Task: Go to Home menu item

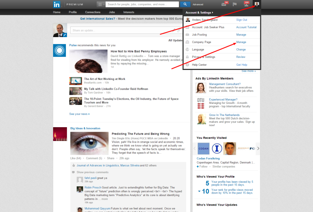Action: [x=57, y=12]
